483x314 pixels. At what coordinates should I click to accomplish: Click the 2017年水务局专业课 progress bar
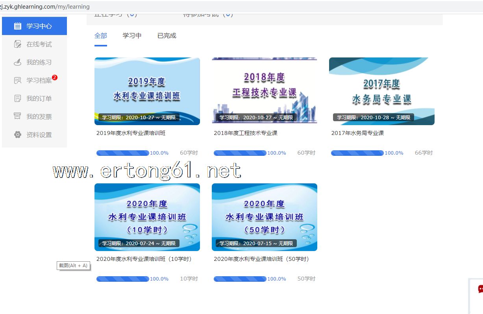(357, 153)
